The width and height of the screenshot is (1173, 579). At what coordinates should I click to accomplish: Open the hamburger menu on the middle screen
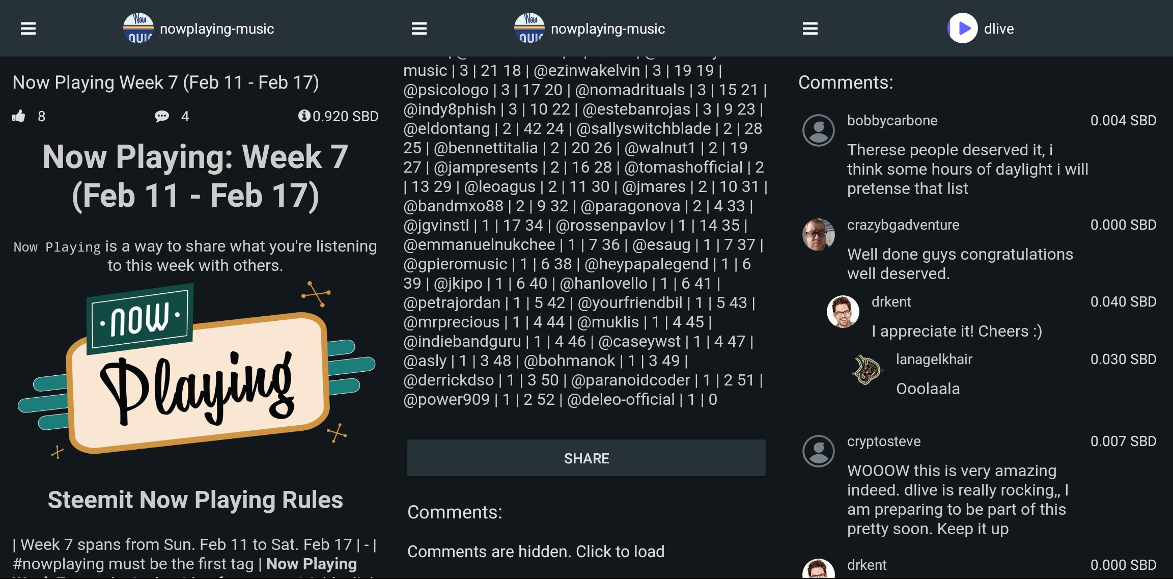(419, 29)
